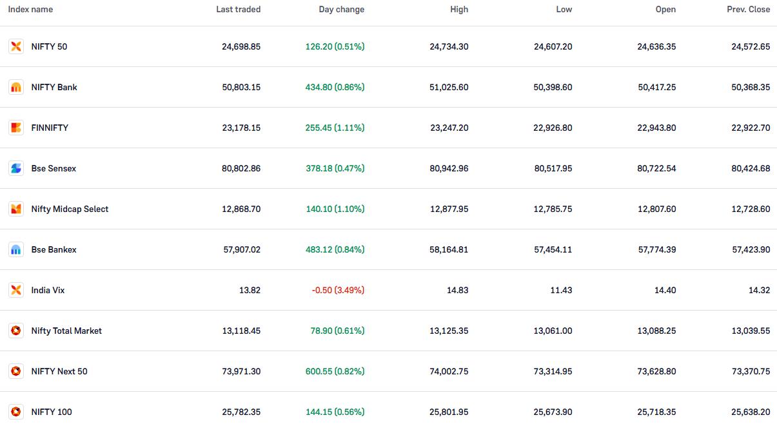
Task: Click the NIFTY Bank logo icon
Action: [x=16, y=87]
